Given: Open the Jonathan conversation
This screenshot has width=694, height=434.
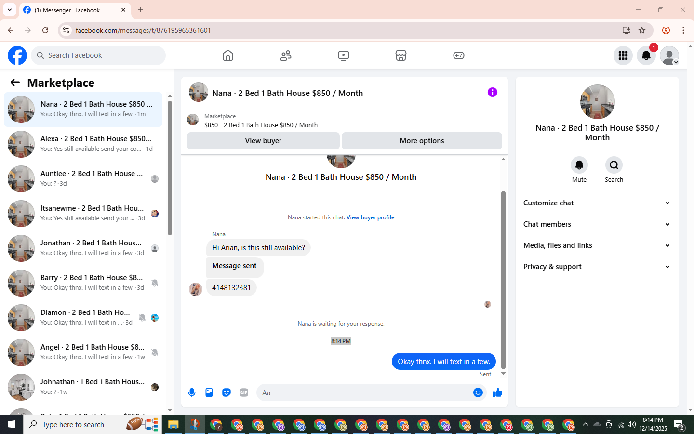Looking at the screenshot, I should click(83, 248).
